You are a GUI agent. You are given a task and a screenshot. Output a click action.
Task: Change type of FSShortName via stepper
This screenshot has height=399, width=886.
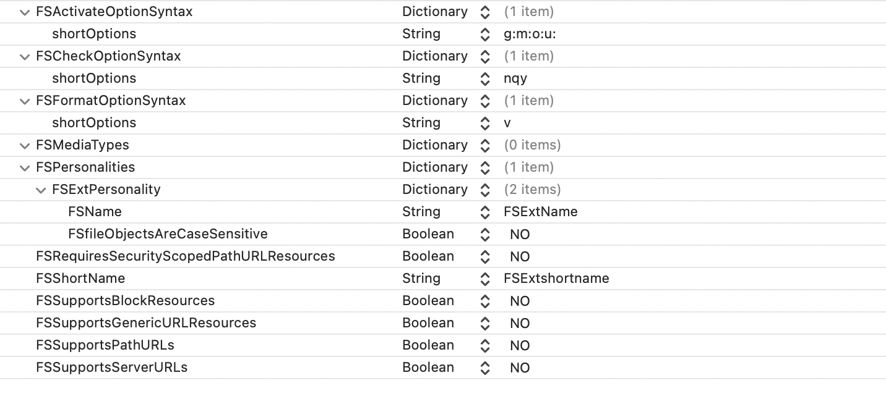(485, 279)
